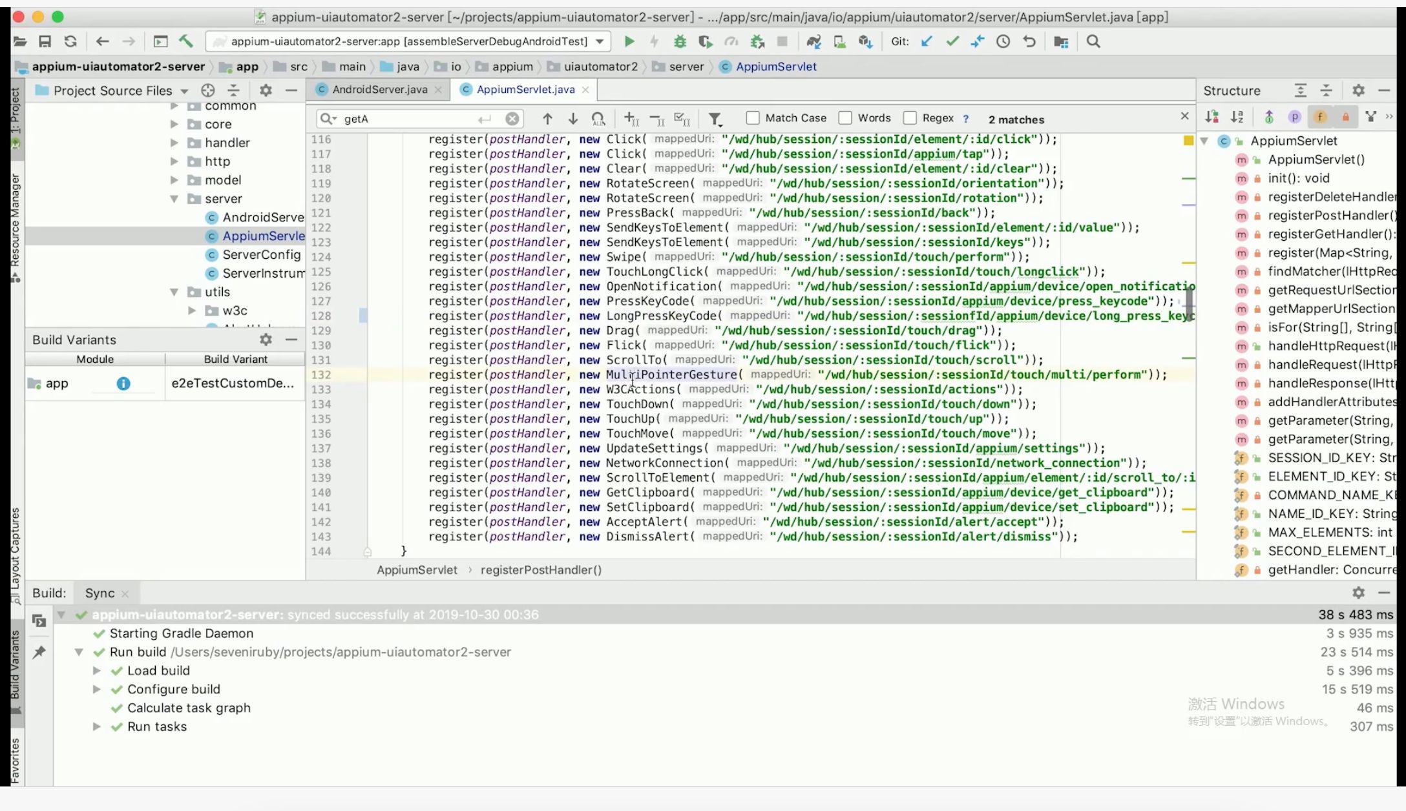Click the Run with Coverage icon
Screen dimensions: 1406x811
tap(706, 42)
